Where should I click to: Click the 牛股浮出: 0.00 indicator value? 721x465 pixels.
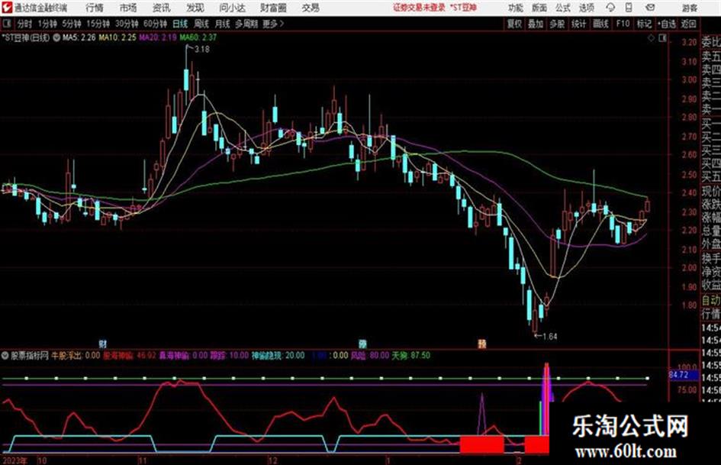76,355
